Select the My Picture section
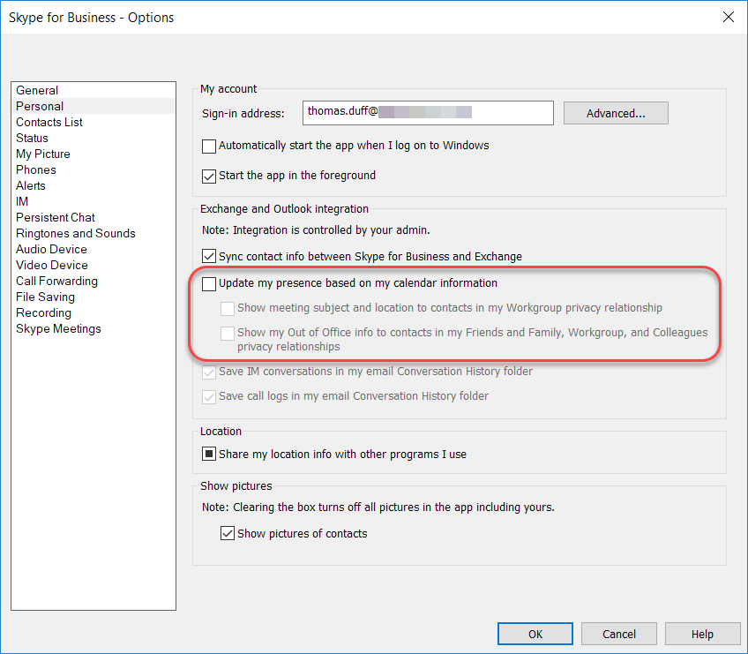Screen dimensions: 748x654 coord(42,154)
